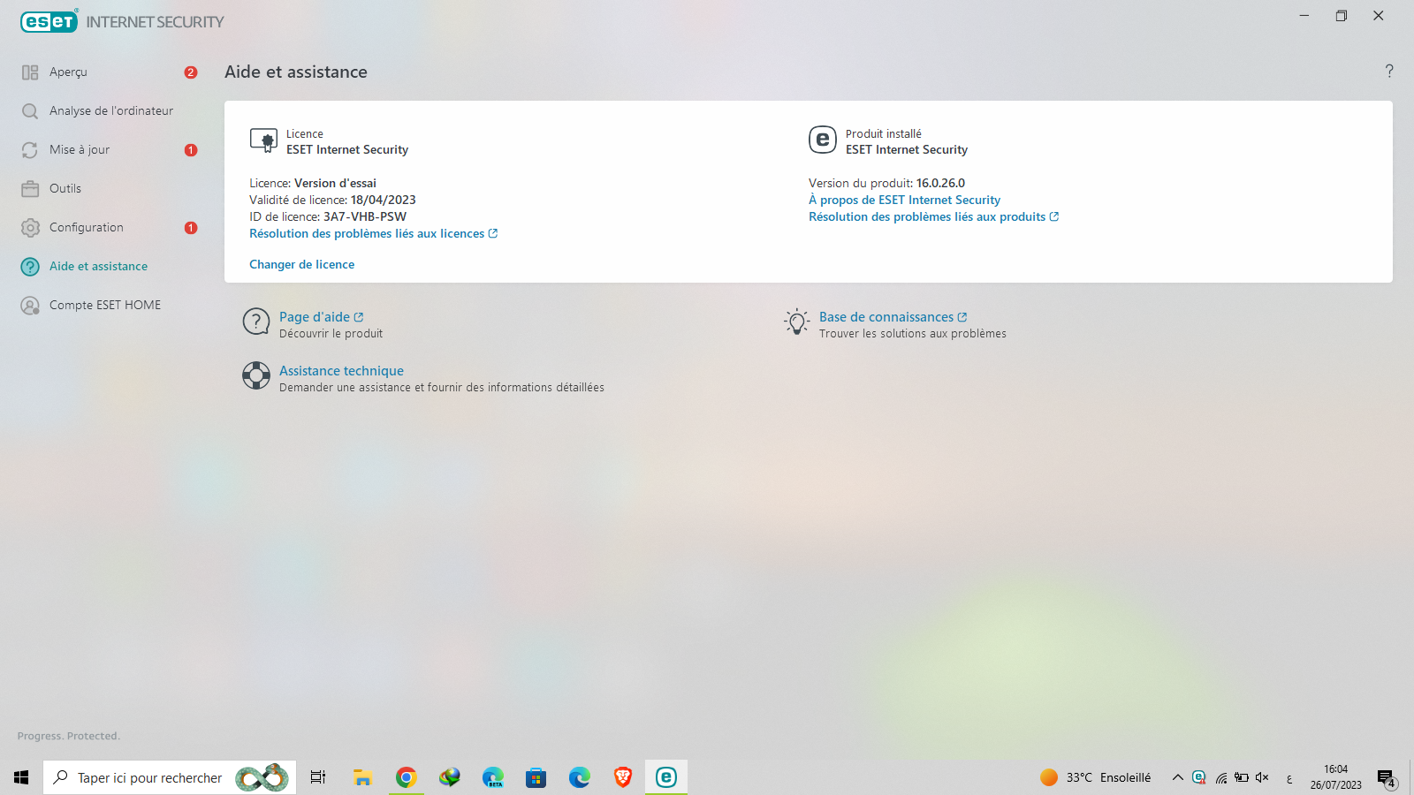
Task: Launch Google Chrome from taskbar
Action: point(406,777)
